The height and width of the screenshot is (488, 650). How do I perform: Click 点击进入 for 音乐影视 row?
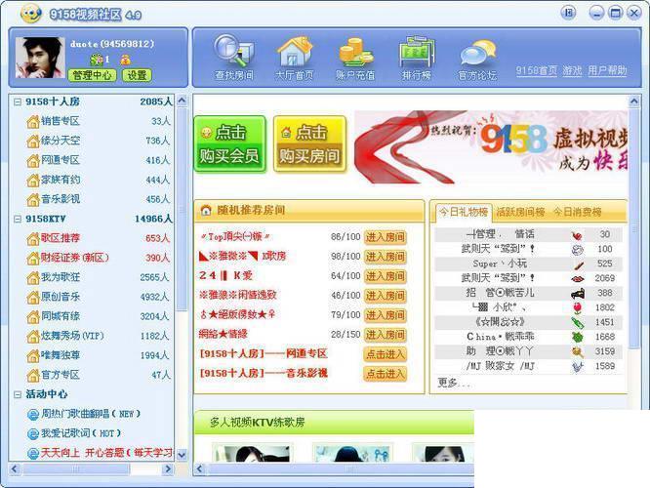(x=386, y=374)
